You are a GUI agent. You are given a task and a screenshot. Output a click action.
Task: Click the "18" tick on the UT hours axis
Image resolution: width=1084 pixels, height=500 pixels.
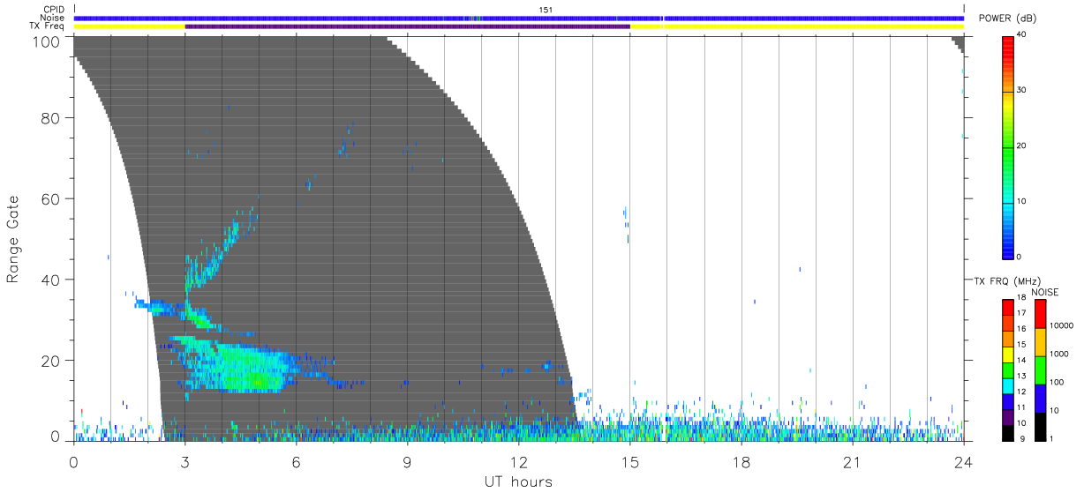point(741,462)
